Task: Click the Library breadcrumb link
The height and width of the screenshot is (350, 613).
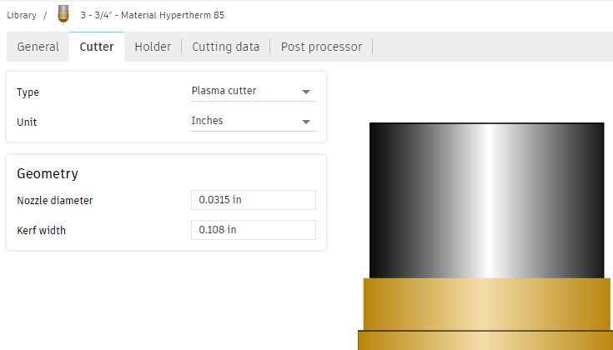Action: pyautogui.click(x=22, y=15)
